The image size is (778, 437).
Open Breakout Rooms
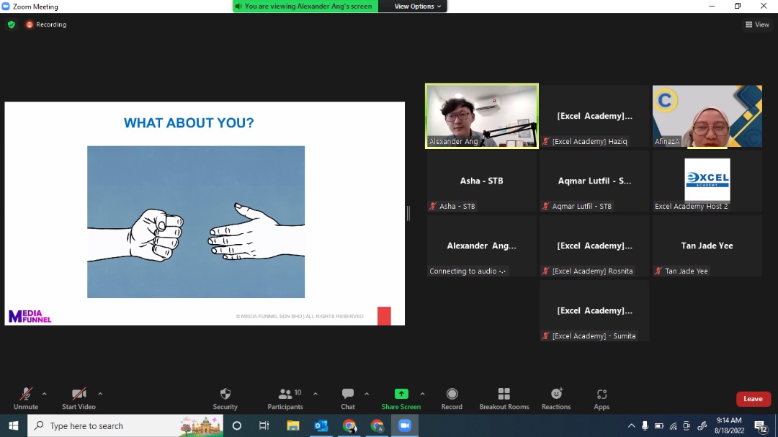pos(504,394)
